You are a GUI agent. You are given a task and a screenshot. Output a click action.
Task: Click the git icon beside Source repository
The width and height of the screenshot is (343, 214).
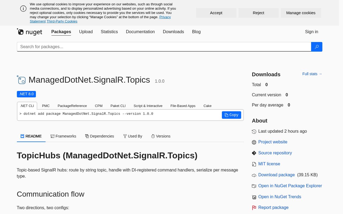click(254, 153)
